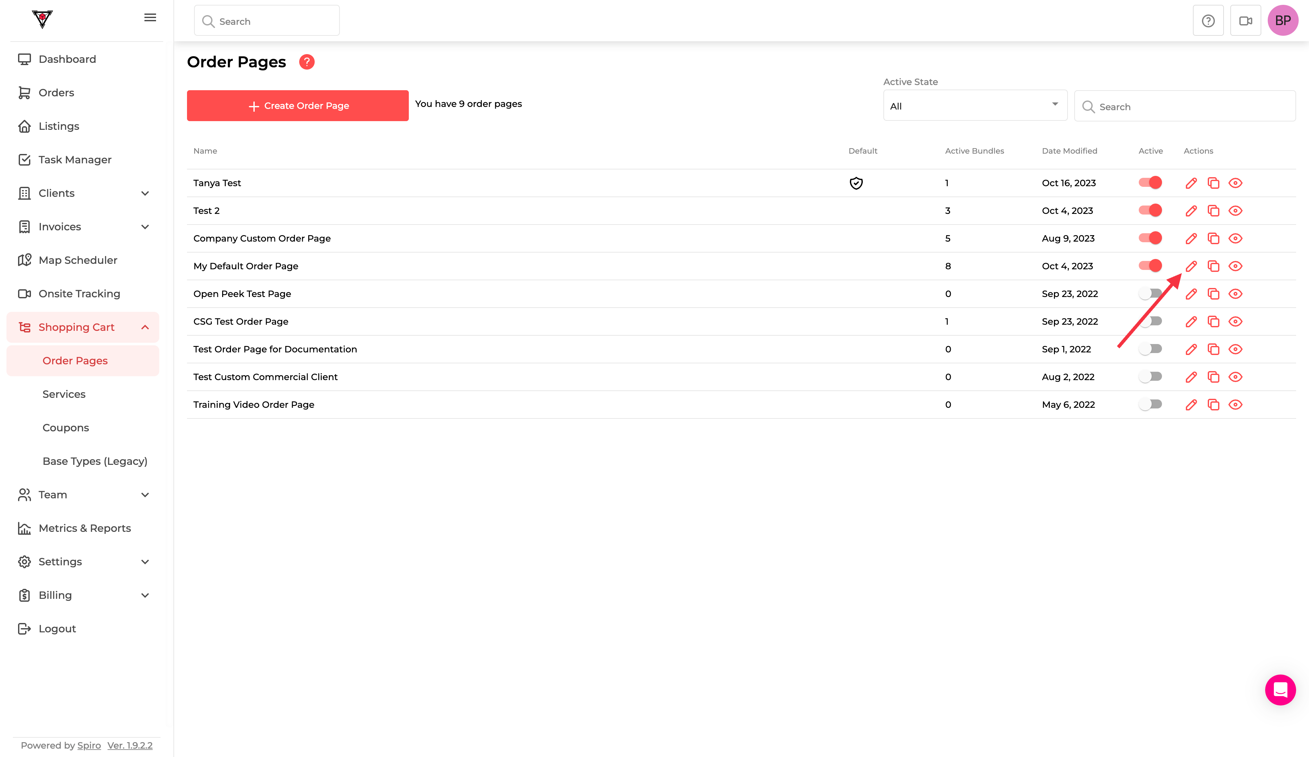Image resolution: width=1309 pixels, height=757 pixels.
Task: Disable the My Default Order Page toggle
Action: pyautogui.click(x=1150, y=266)
